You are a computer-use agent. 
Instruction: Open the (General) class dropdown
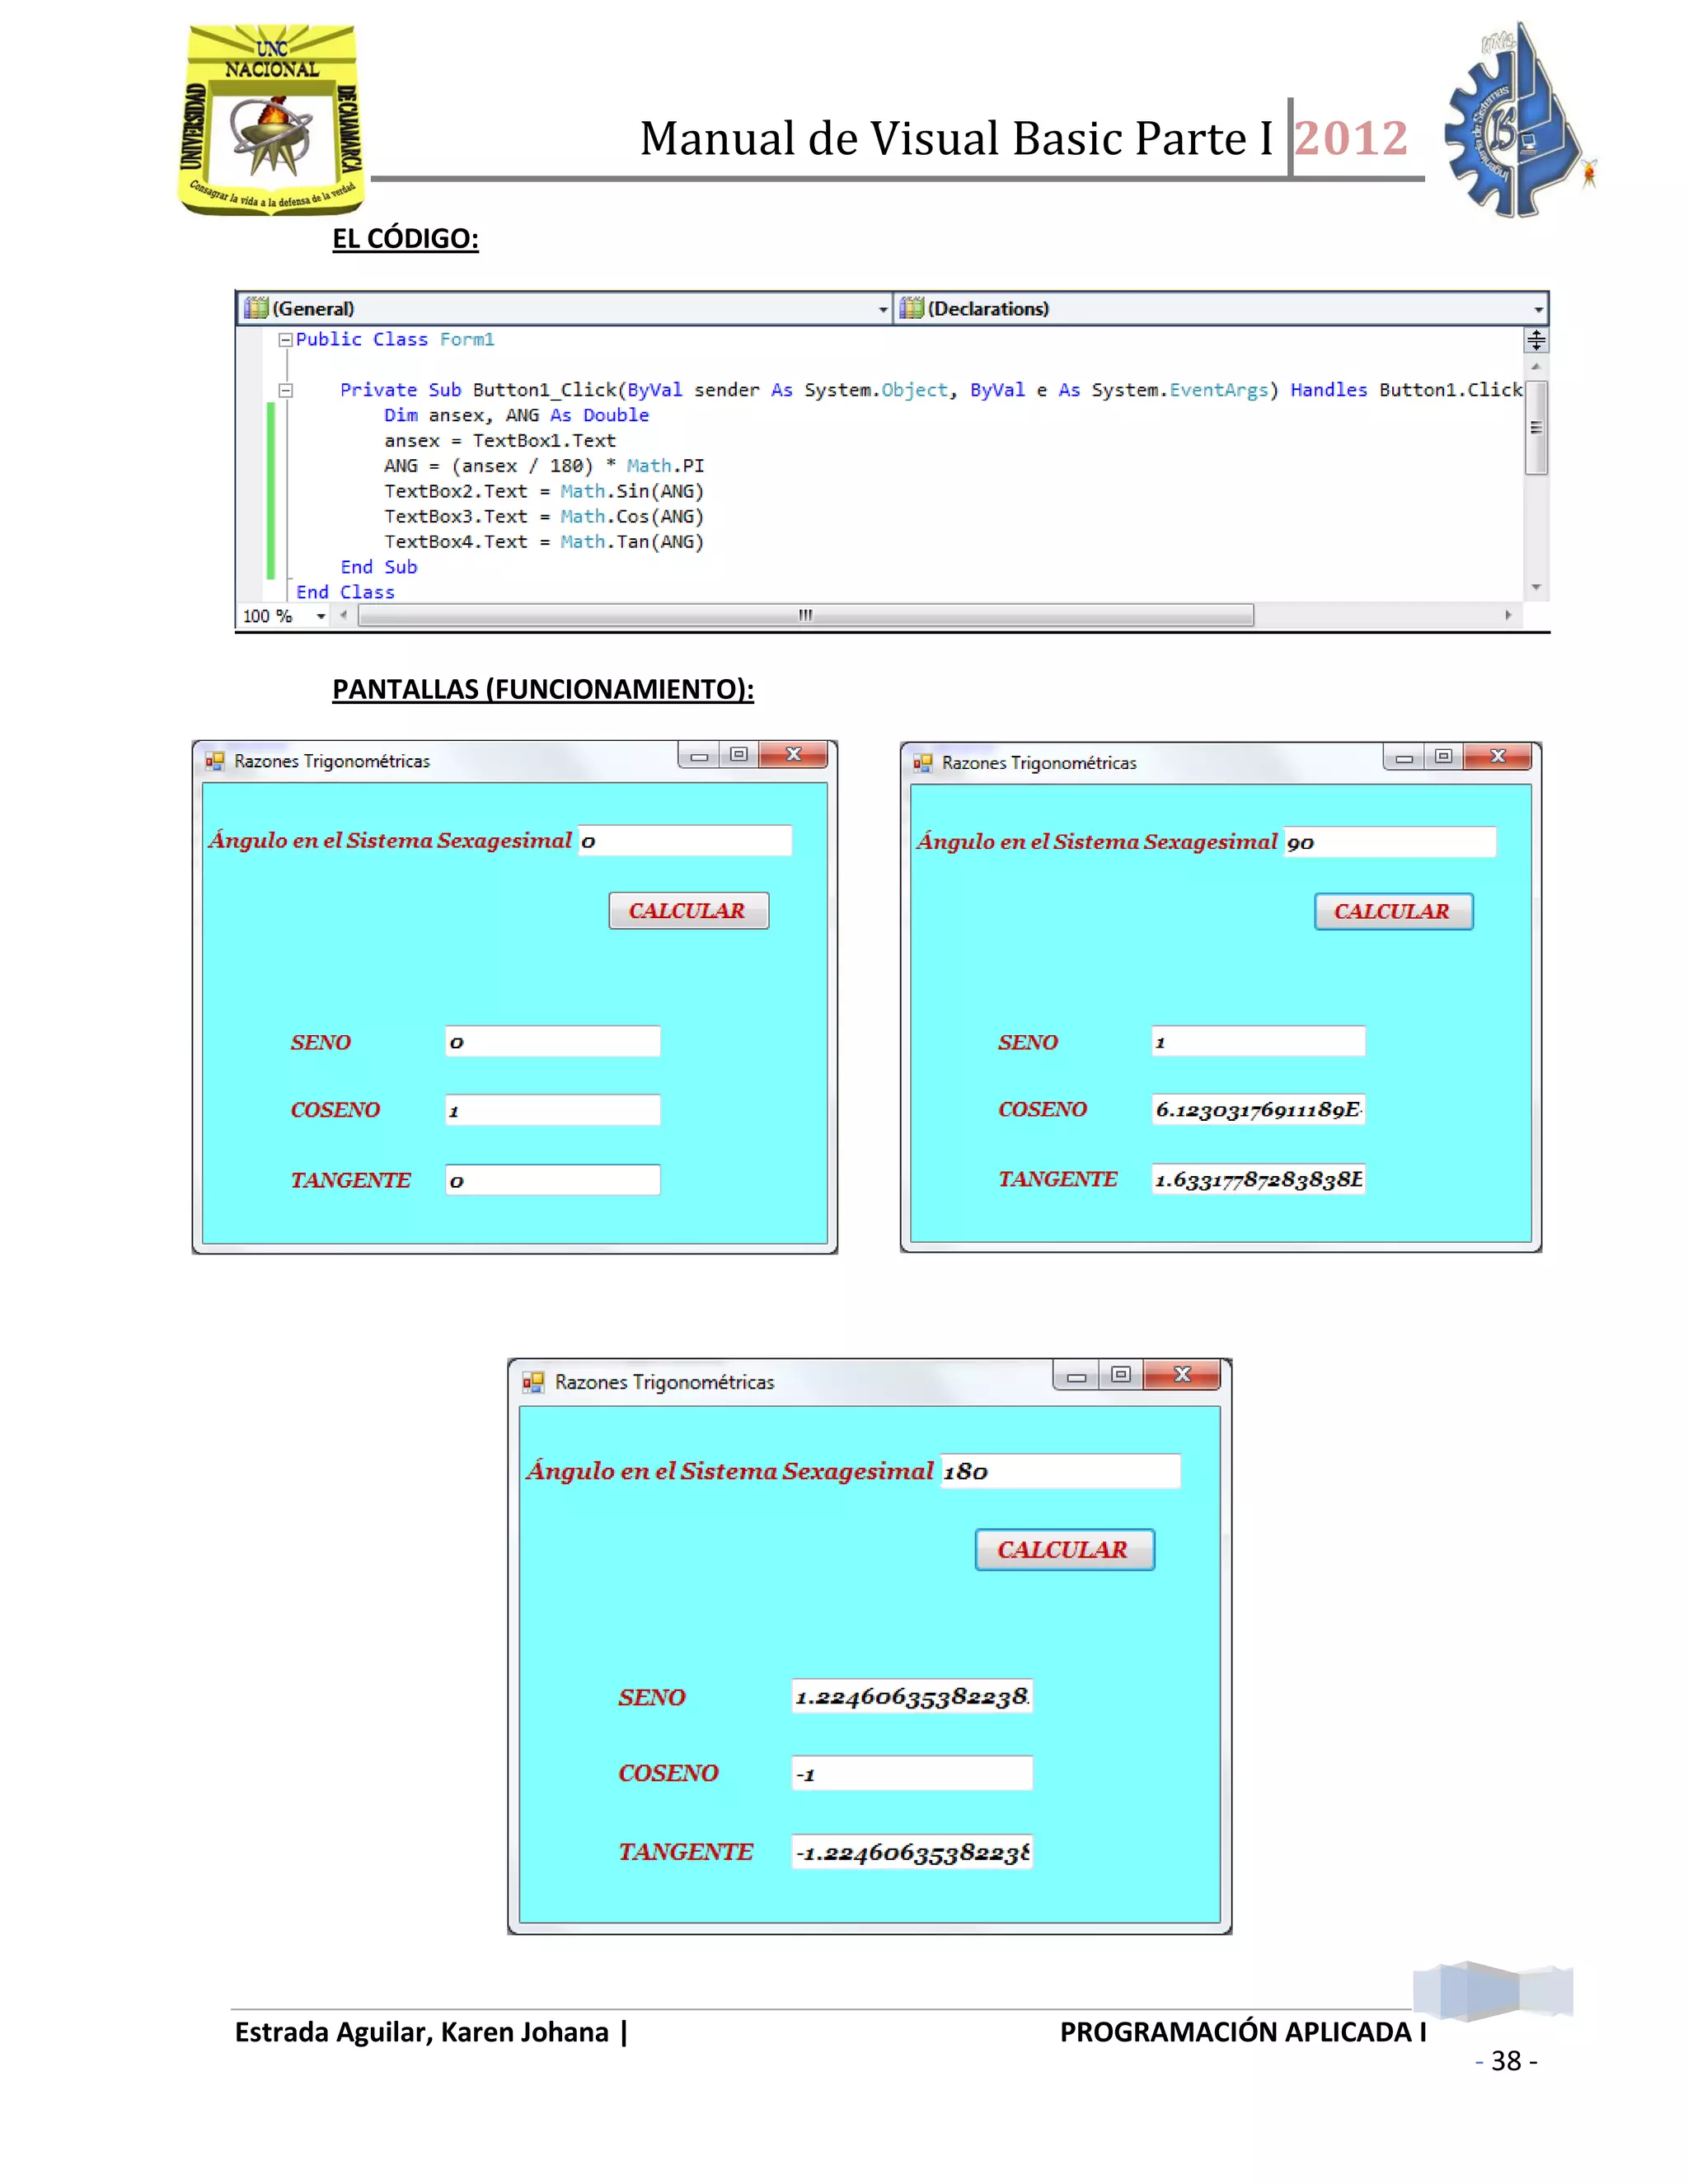pos(565,309)
